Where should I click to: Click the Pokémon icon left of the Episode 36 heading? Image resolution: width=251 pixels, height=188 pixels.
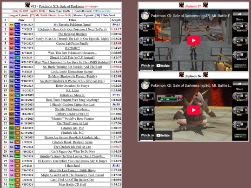181,75
